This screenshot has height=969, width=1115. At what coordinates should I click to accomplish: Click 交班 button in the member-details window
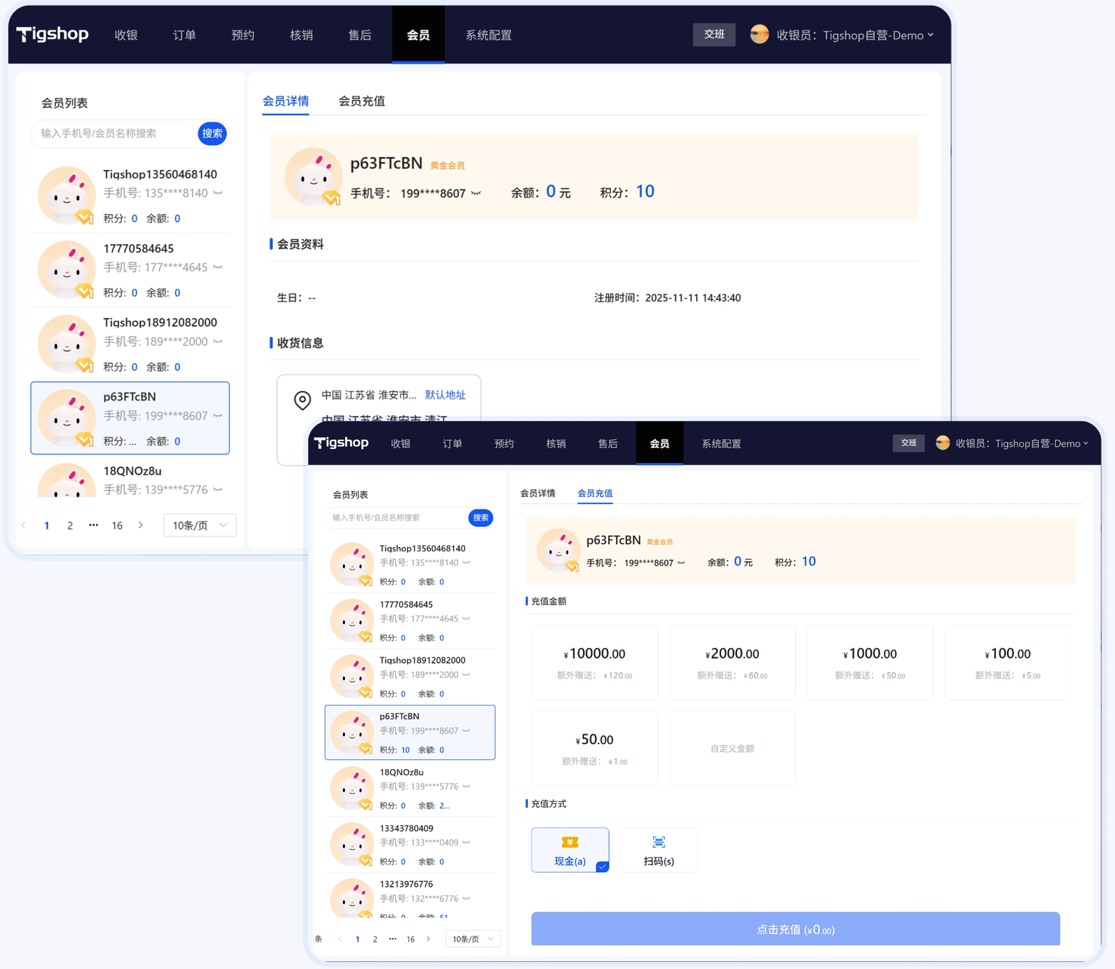[x=714, y=34]
